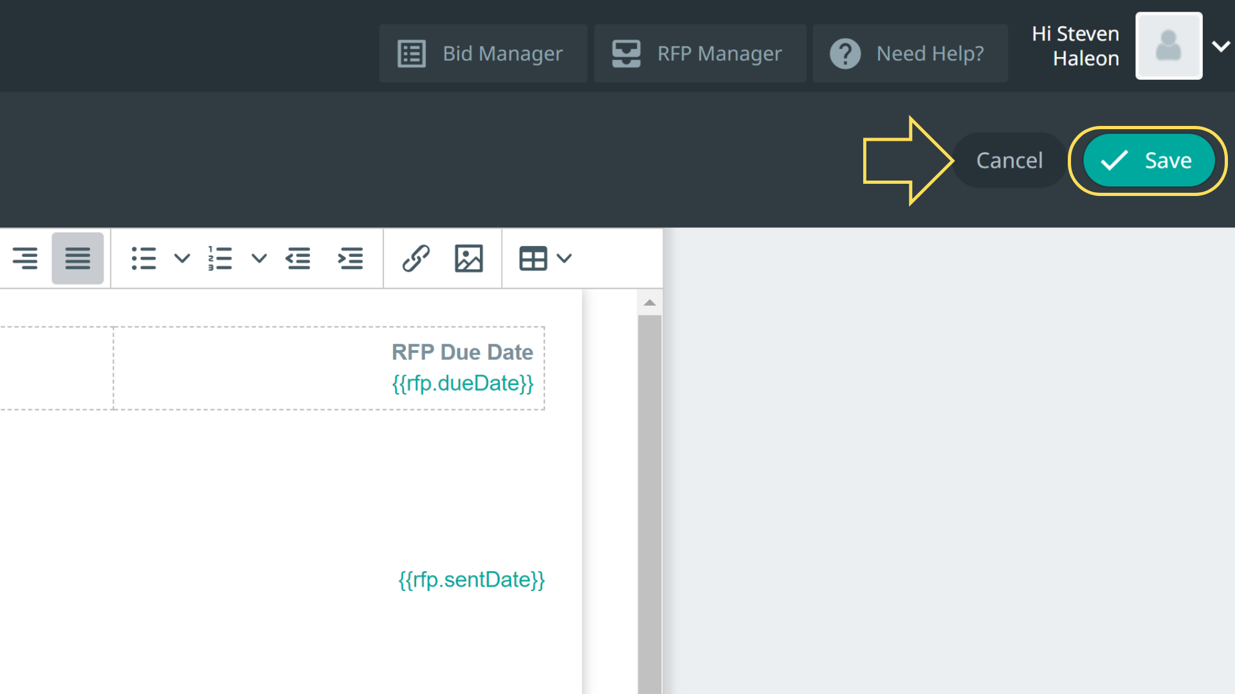This screenshot has width=1235, height=694.
Task: Insert a numbered list
Action: click(x=220, y=258)
